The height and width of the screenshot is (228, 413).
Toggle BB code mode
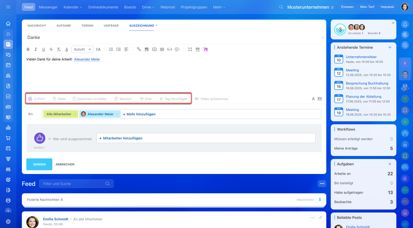coord(197,49)
